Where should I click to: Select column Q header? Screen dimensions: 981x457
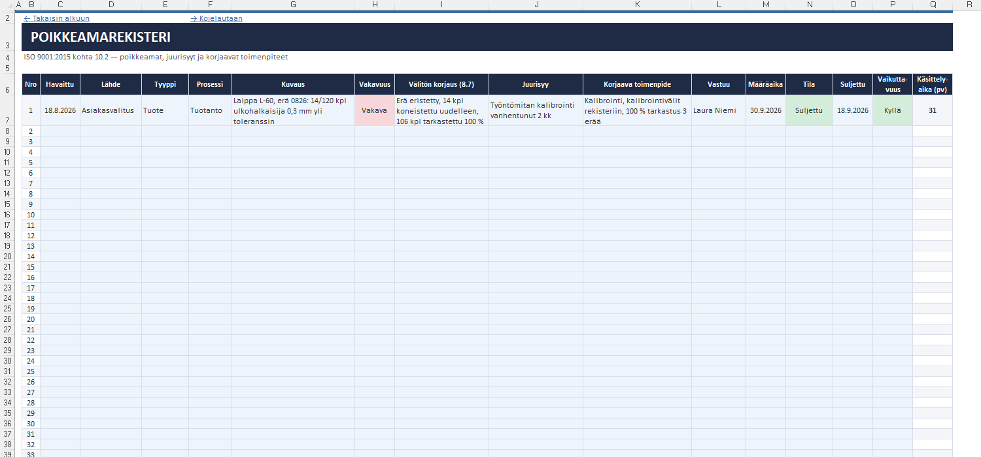pos(933,5)
